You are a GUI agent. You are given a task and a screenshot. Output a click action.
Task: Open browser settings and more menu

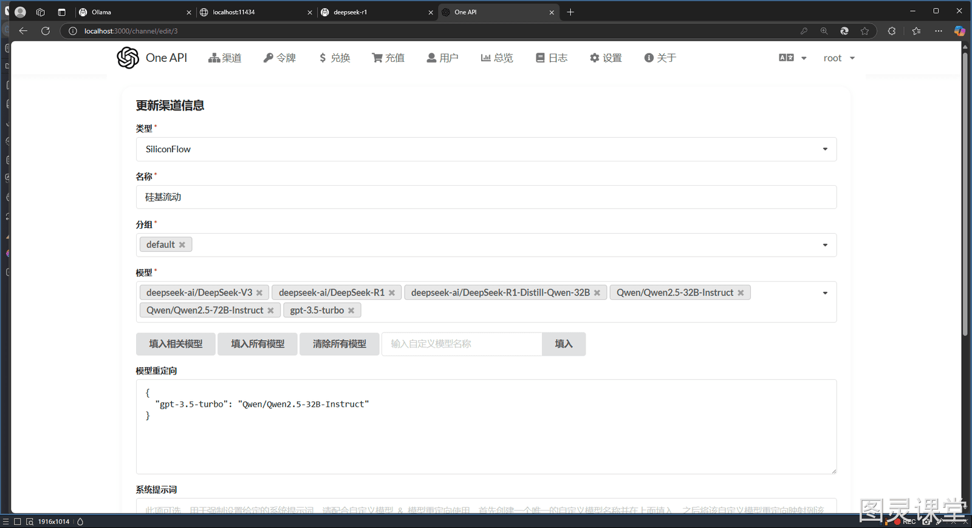939,31
